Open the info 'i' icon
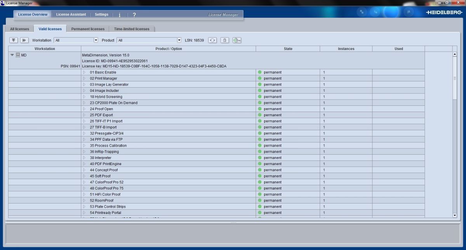Image resolution: width=466 pixels, height=250 pixels. [x=120, y=15]
